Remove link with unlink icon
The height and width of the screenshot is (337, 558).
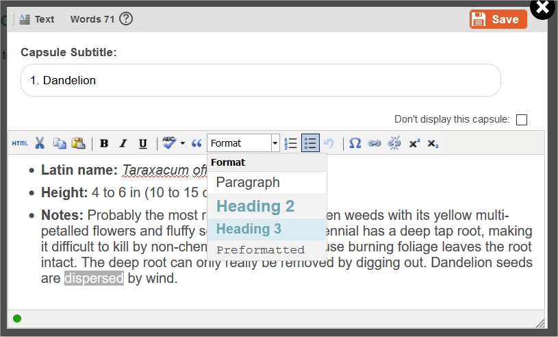pos(394,143)
